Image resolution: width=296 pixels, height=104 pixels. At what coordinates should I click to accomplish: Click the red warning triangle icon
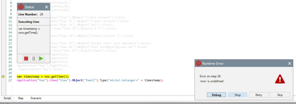coord(280,79)
